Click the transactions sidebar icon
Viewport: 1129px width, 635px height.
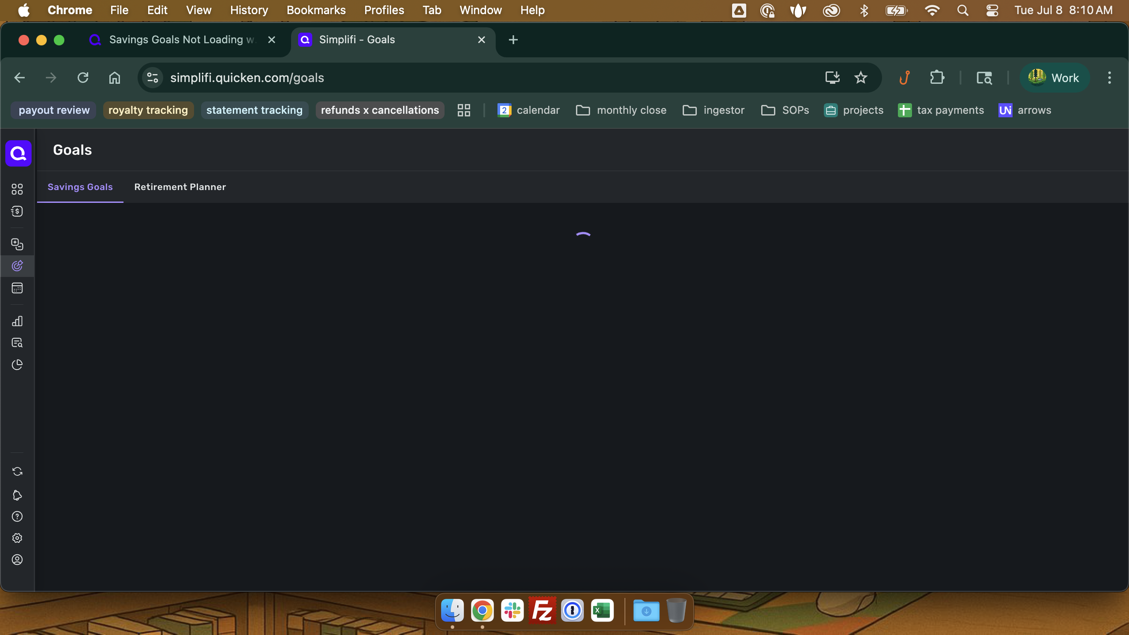coord(17,244)
